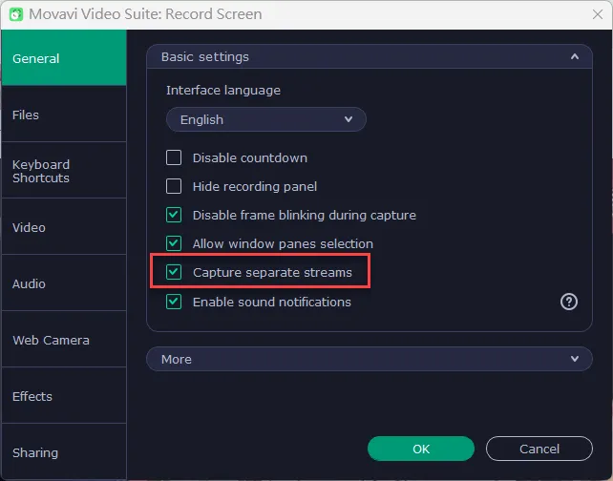The image size is (613, 481).
Task: Toggle Allow window panes selection checkbox
Action: point(174,243)
